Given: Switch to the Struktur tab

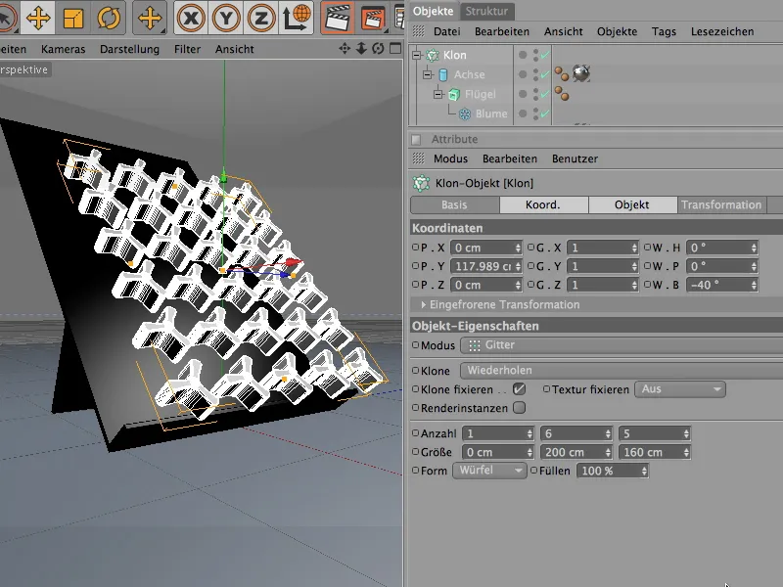Looking at the screenshot, I should (486, 11).
